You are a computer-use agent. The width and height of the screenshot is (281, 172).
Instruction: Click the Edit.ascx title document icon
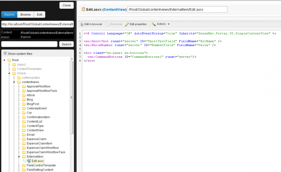click(x=83, y=9)
